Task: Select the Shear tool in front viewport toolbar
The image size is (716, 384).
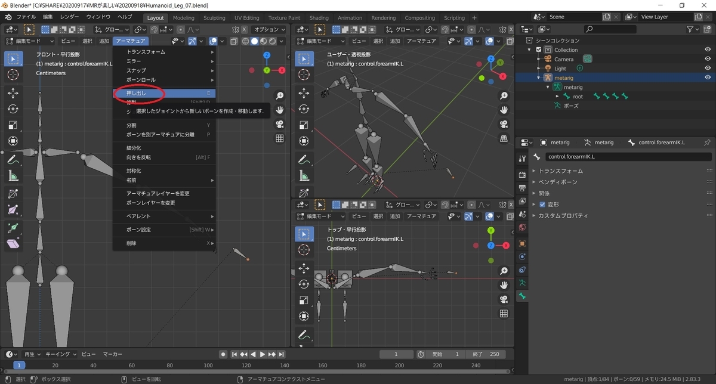Action: click(x=13, y=244)
